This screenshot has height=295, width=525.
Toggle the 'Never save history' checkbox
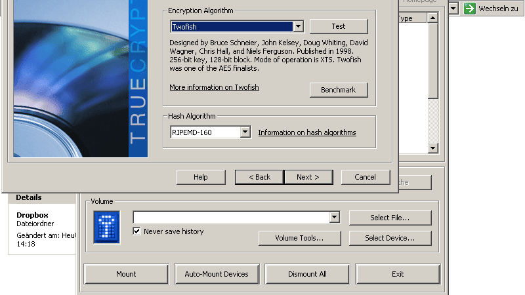(x=136, y=231)
